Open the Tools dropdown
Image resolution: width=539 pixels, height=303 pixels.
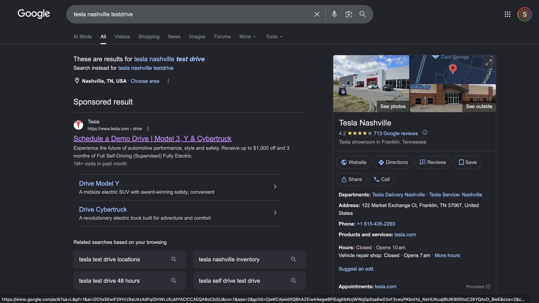click(x=274, y=37)
